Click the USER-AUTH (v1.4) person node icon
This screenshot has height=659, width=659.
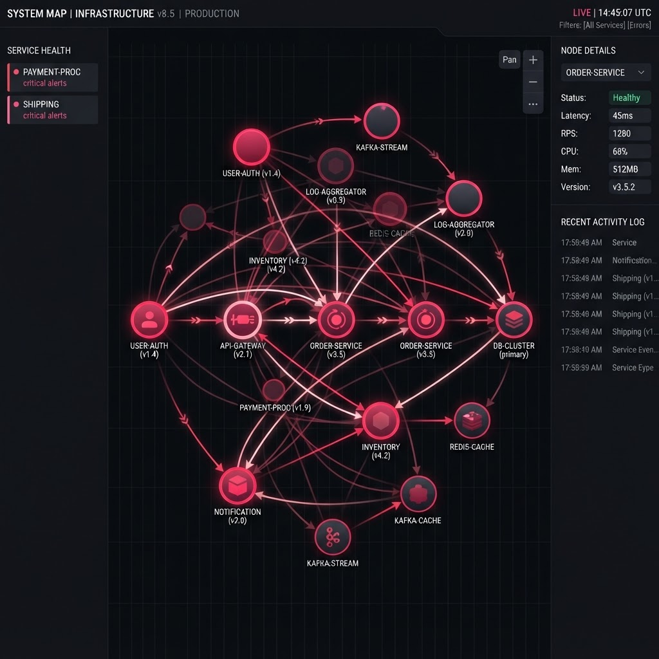coord(149,319)
